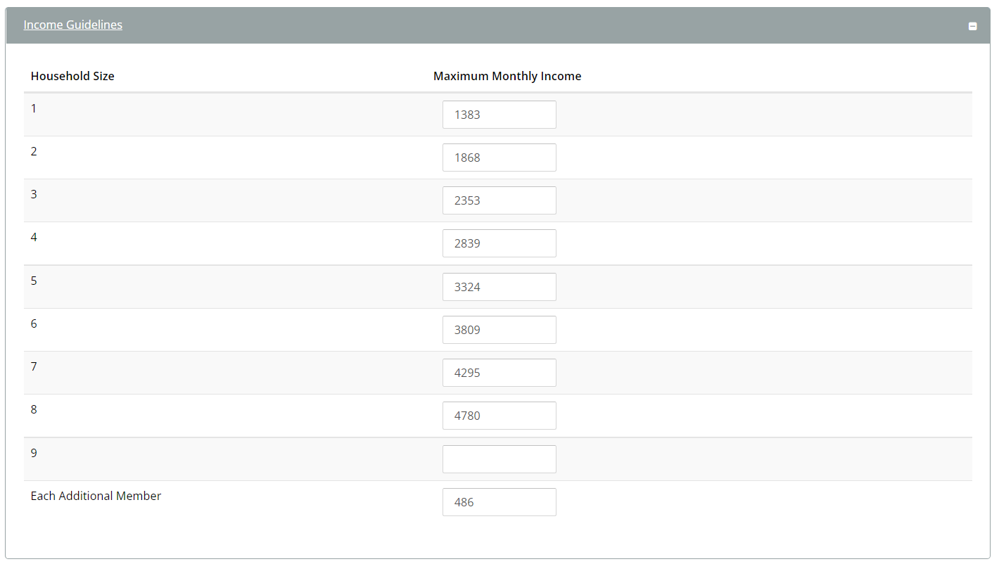The width and height of the screenshot is (999, 564).
Task: Select the household size 9 row label
Action: [34, 453]
